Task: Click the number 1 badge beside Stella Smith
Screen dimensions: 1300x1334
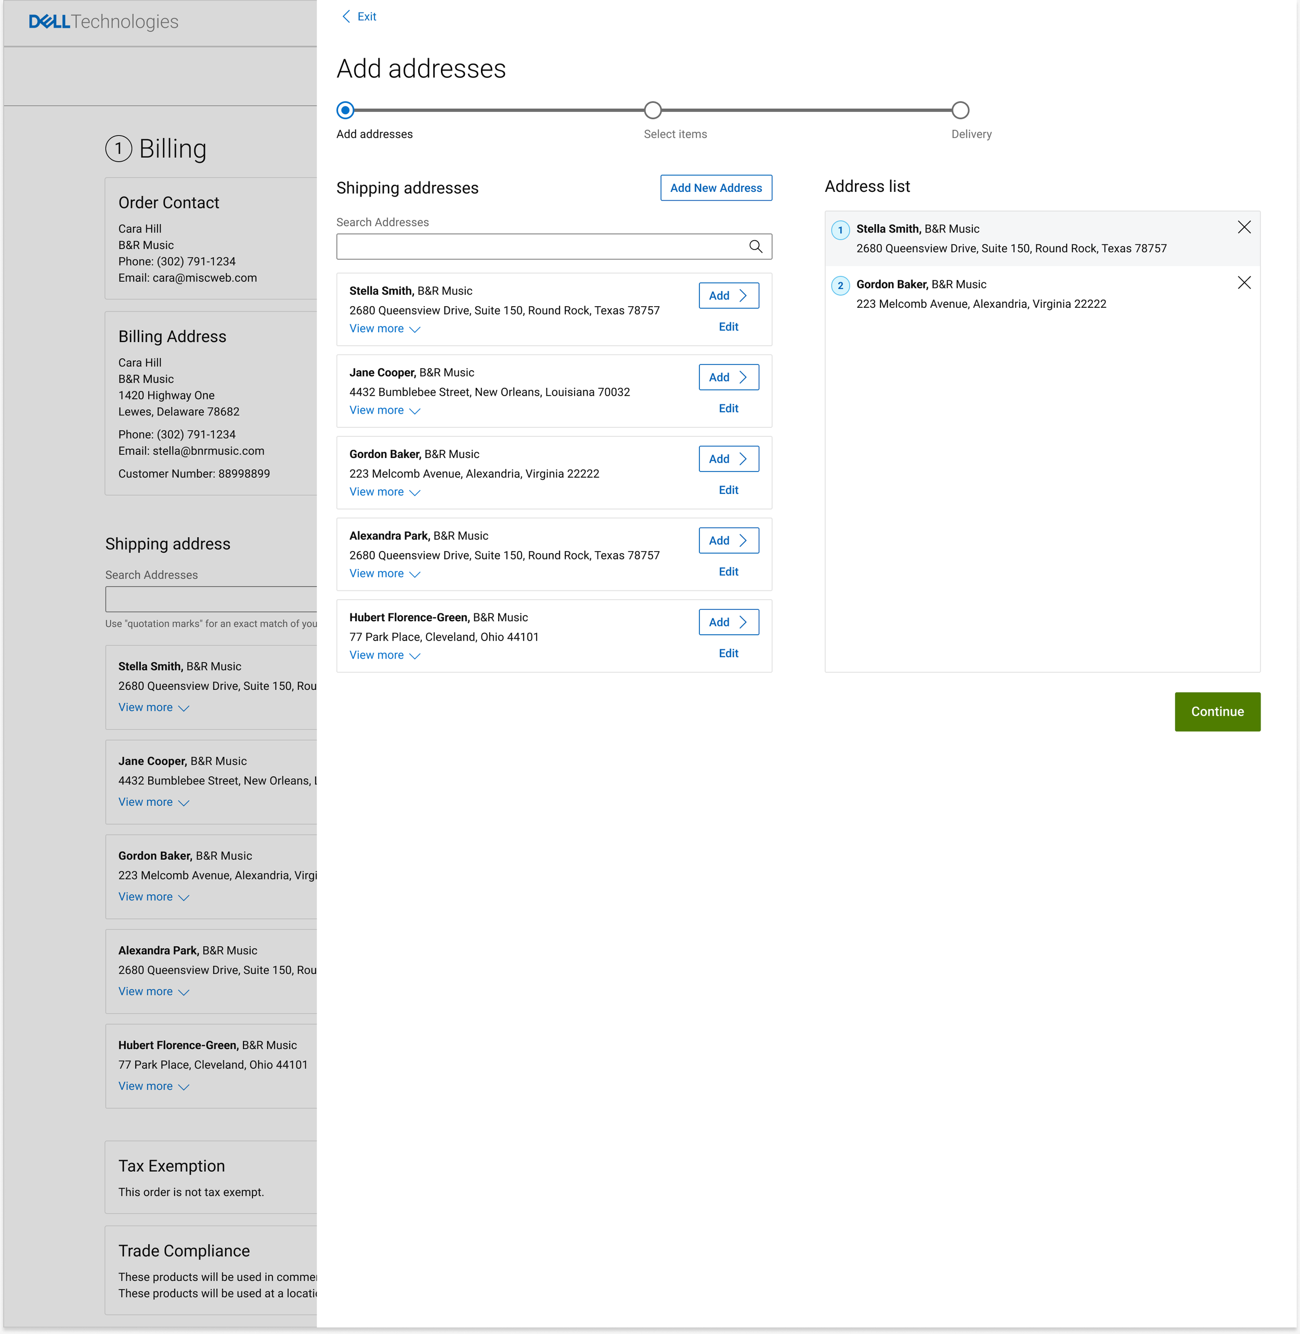Action: click(x=840, y=230)
